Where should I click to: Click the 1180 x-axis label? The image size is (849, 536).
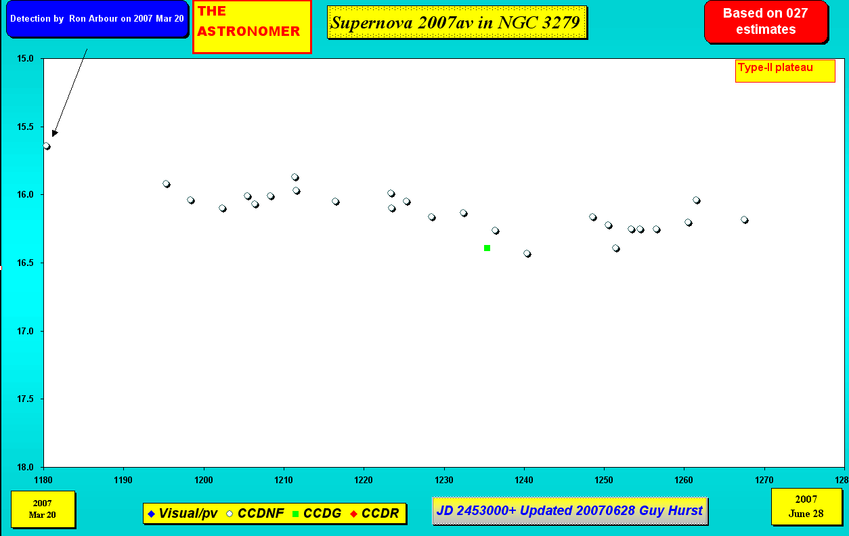(43, 479)
